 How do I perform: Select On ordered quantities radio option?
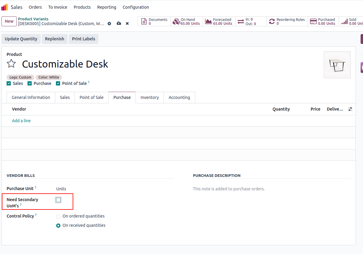tap(58, 216)
